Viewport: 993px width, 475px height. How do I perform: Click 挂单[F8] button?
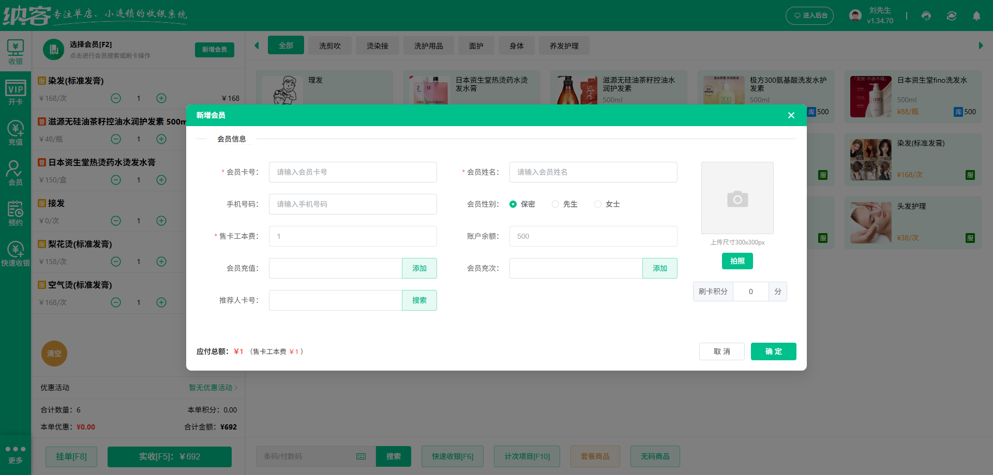click(71, 456)
